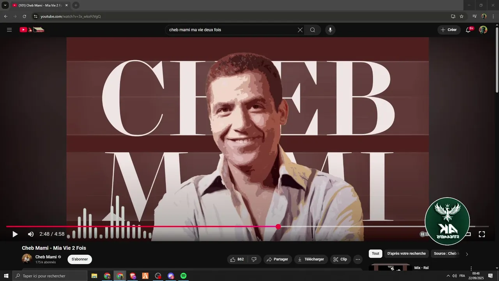The height and width of the screenshot is (281, 499).
Task: Click the S'abonner subscribe button
Action: click(x=80, y=259)
